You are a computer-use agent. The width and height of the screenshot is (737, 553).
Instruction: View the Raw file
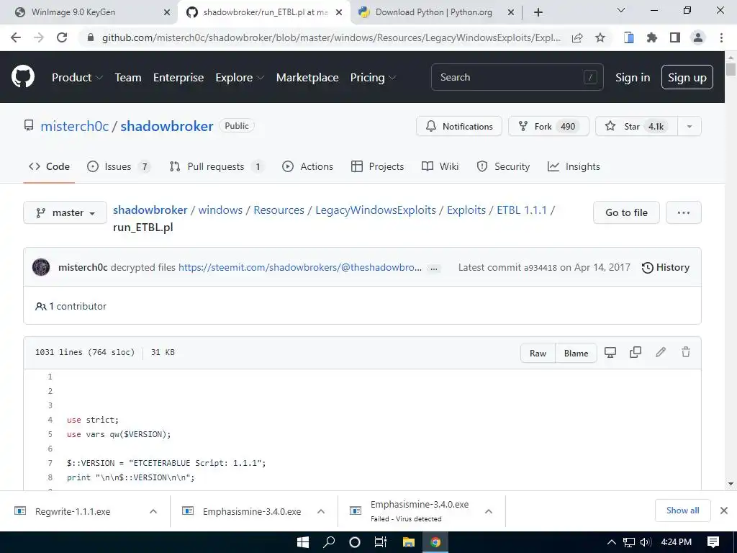coord(538,353)
